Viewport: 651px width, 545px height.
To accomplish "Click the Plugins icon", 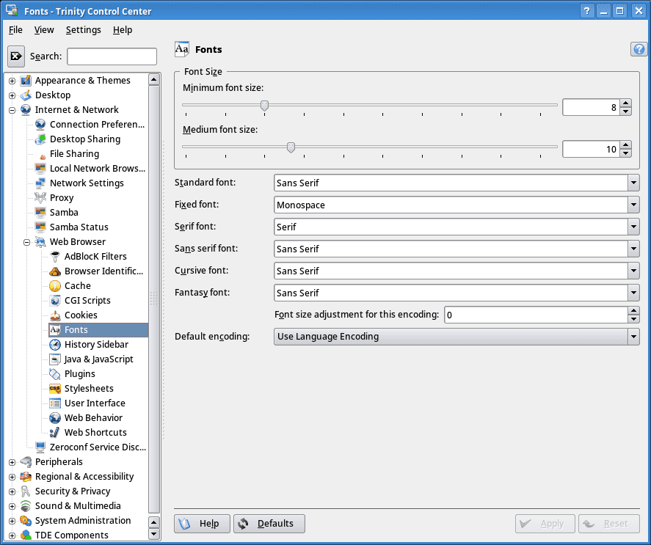I will pos(55,373).
